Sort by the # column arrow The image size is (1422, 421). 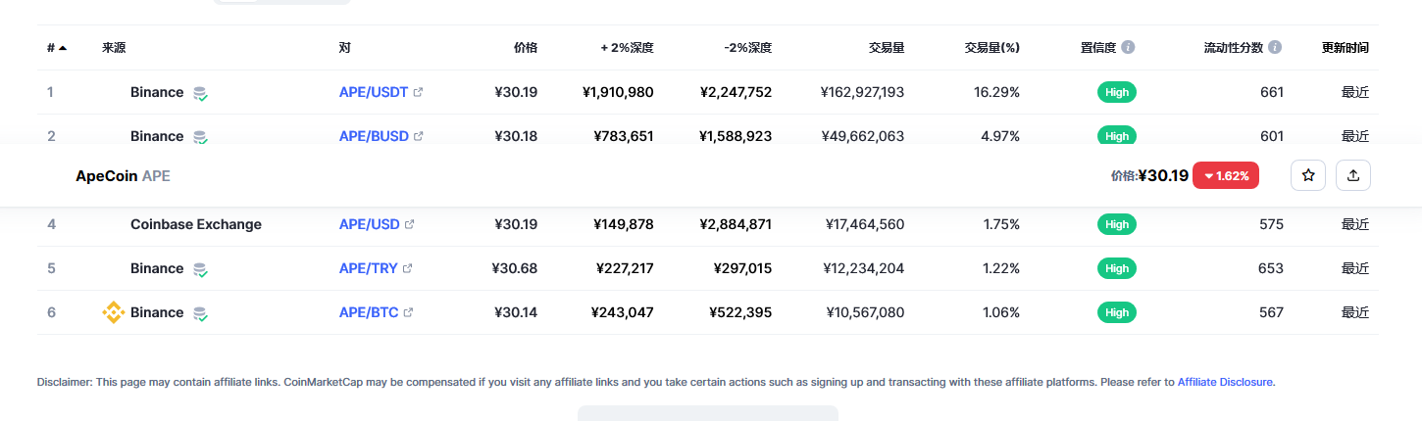point(63,47)
